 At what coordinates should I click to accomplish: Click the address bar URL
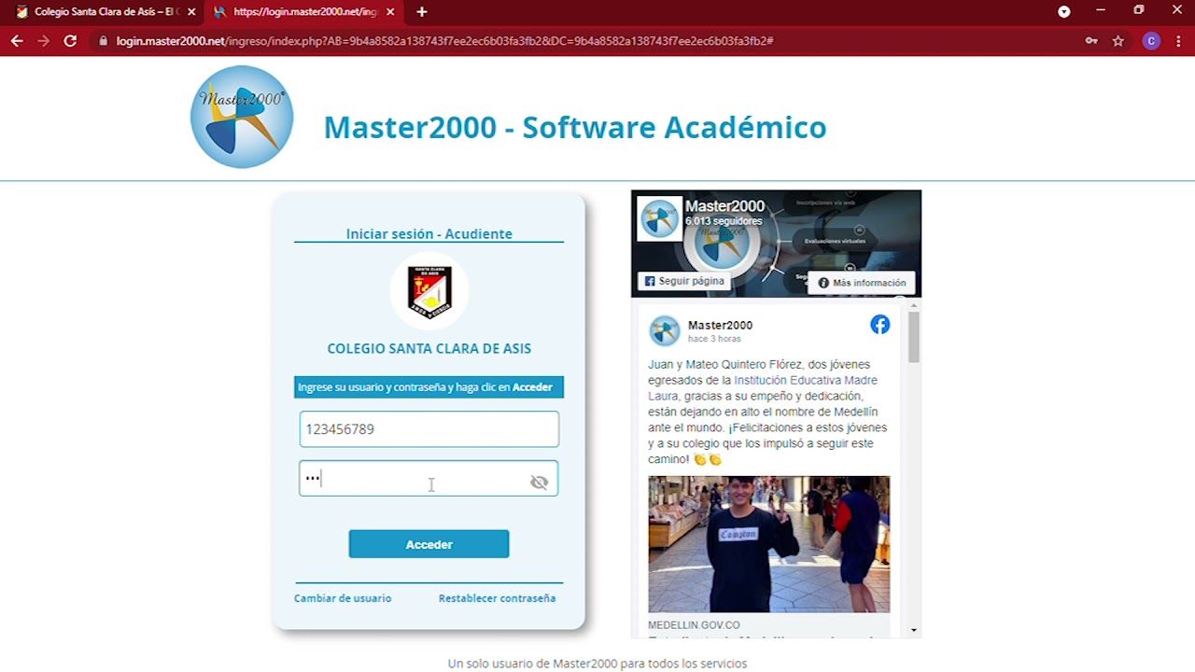[444, 41]
